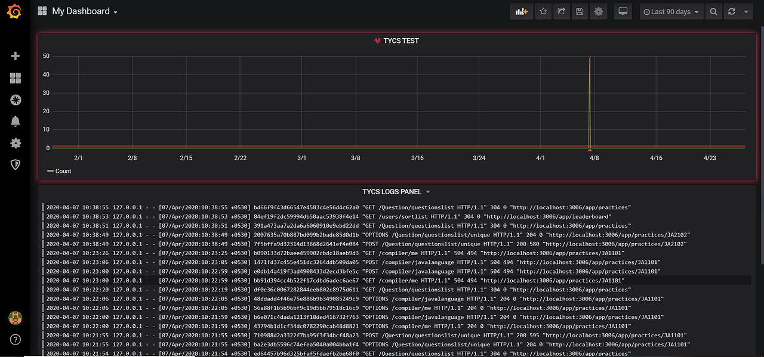Viewport: 764px width, 357px height.
Task: Click the Help question mark button
Action: point(16,339)
